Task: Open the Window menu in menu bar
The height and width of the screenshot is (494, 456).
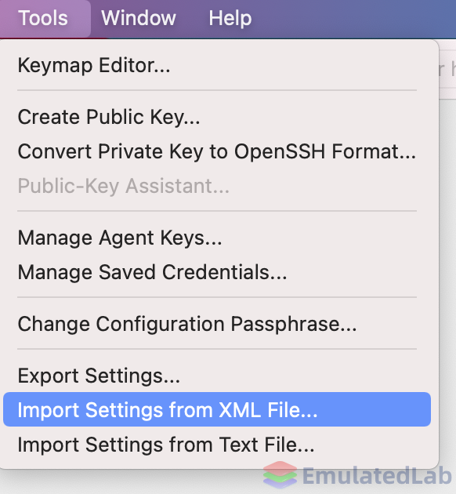Action: pos(139,18)
